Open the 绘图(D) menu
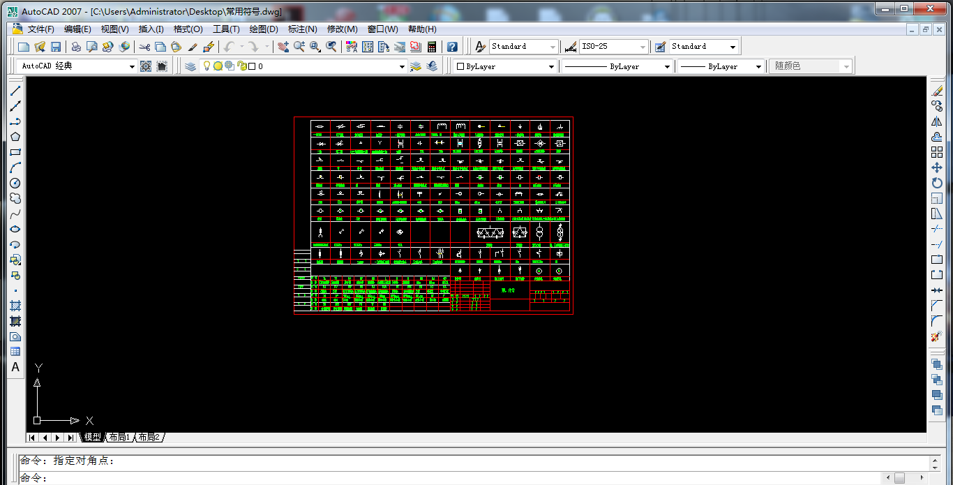 [263, 29]
